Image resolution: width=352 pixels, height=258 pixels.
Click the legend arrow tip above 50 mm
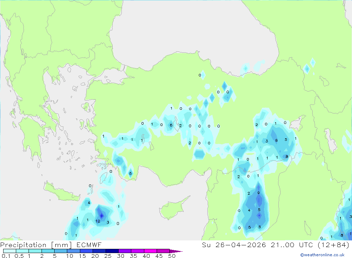click(176, 251)
